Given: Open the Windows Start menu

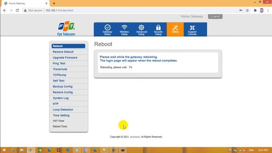Looking at the screenshot, I should [4, 150].
